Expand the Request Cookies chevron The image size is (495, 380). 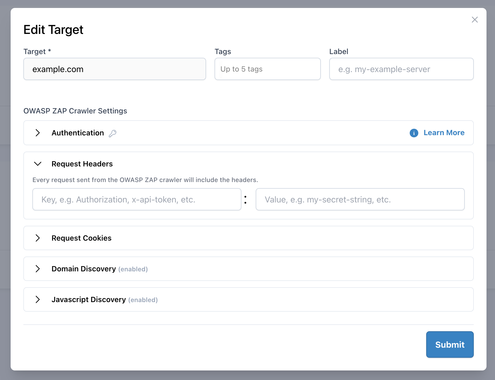(38, 238)
